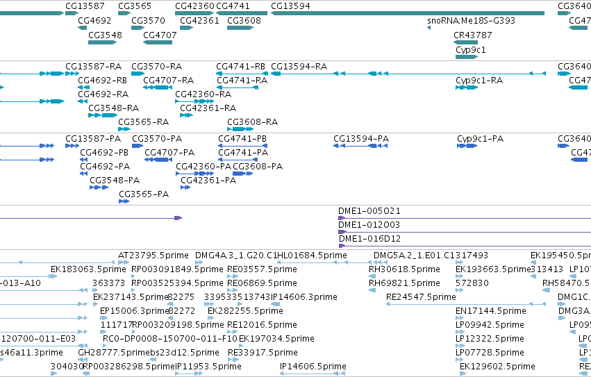Select the CG4741 gene bar

point(242,13)
